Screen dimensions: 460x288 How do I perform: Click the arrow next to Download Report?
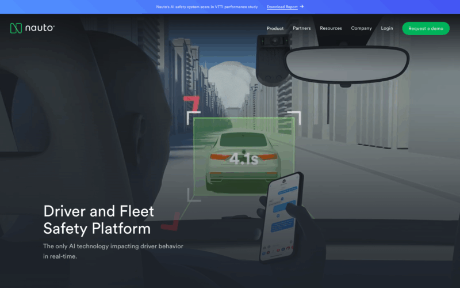301,6
